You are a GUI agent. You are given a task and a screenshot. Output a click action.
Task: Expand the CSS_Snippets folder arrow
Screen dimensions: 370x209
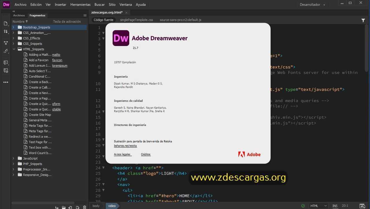(14, 44)
